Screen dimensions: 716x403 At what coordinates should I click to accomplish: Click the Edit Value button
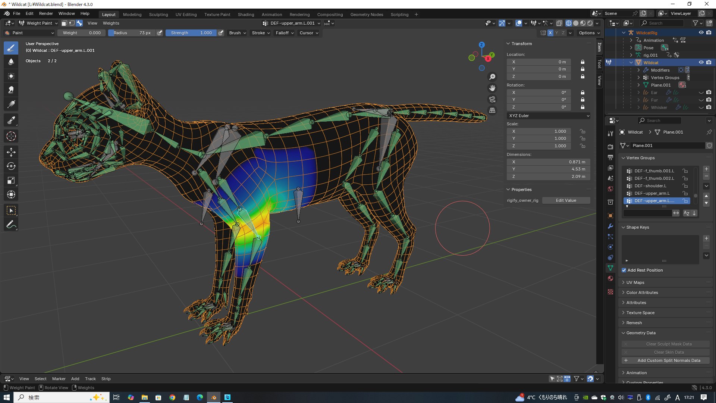[566, 200]
